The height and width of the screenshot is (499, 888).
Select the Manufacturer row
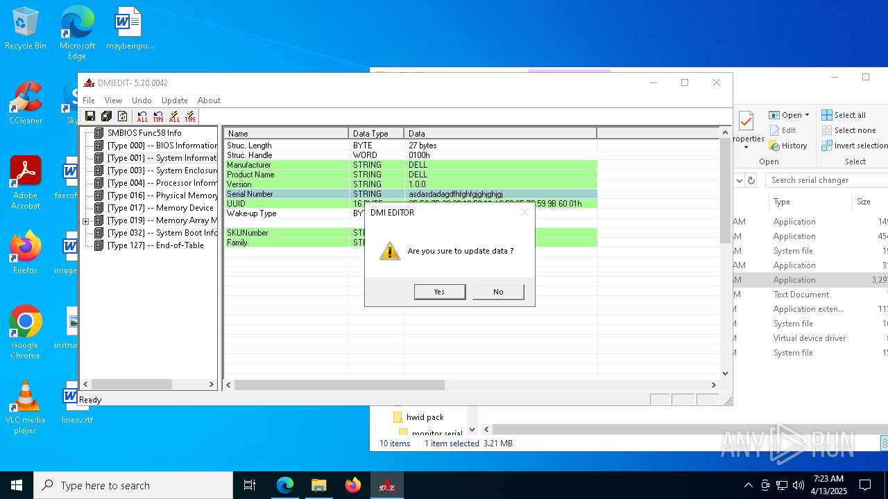click(x=411, y=165)
